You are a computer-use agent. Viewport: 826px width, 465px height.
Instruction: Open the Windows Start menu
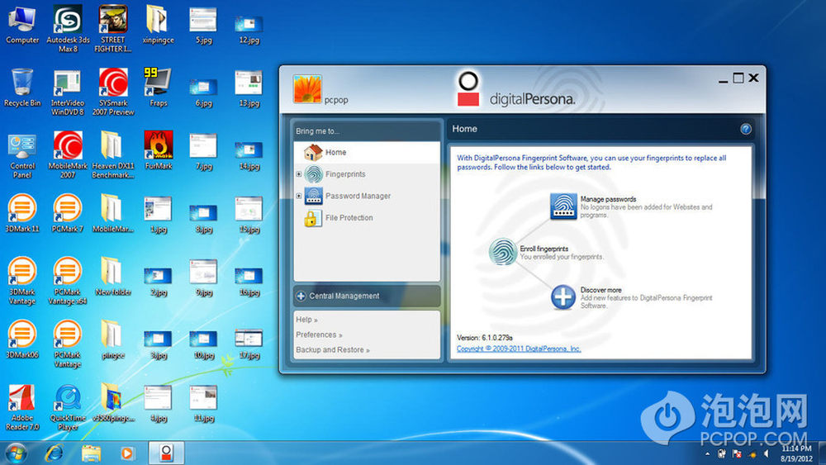point(16,453)
